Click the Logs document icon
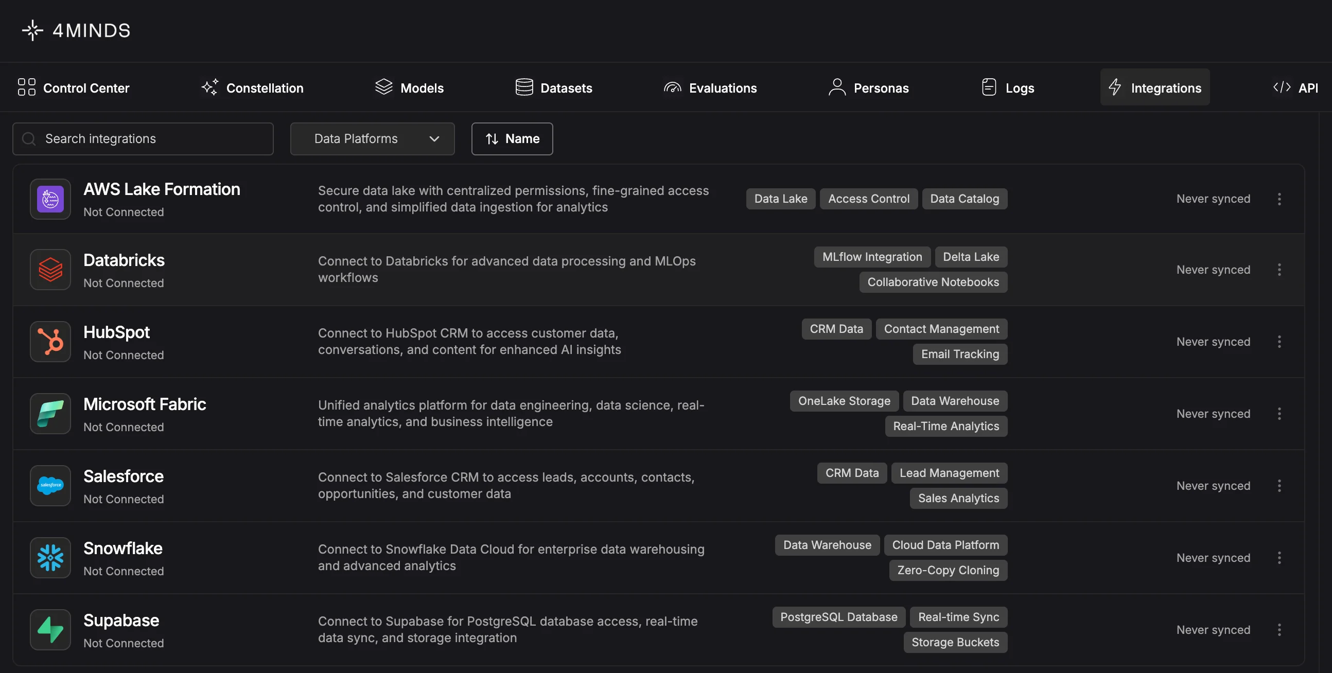 [x=989, y=87]
